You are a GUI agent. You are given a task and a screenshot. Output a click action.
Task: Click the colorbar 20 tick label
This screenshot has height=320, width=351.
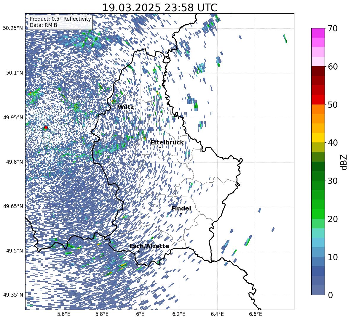point(333,219)
